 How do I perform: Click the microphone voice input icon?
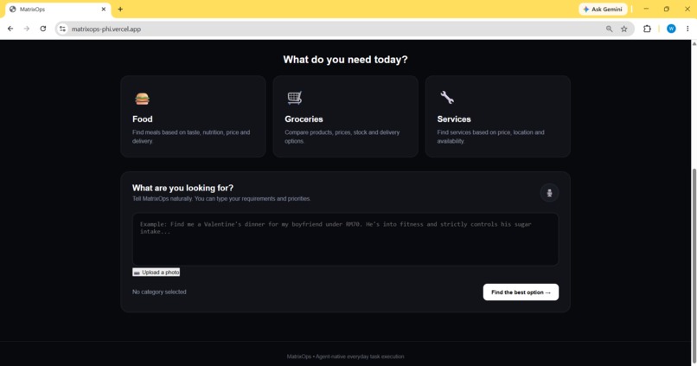click(549, 193)
